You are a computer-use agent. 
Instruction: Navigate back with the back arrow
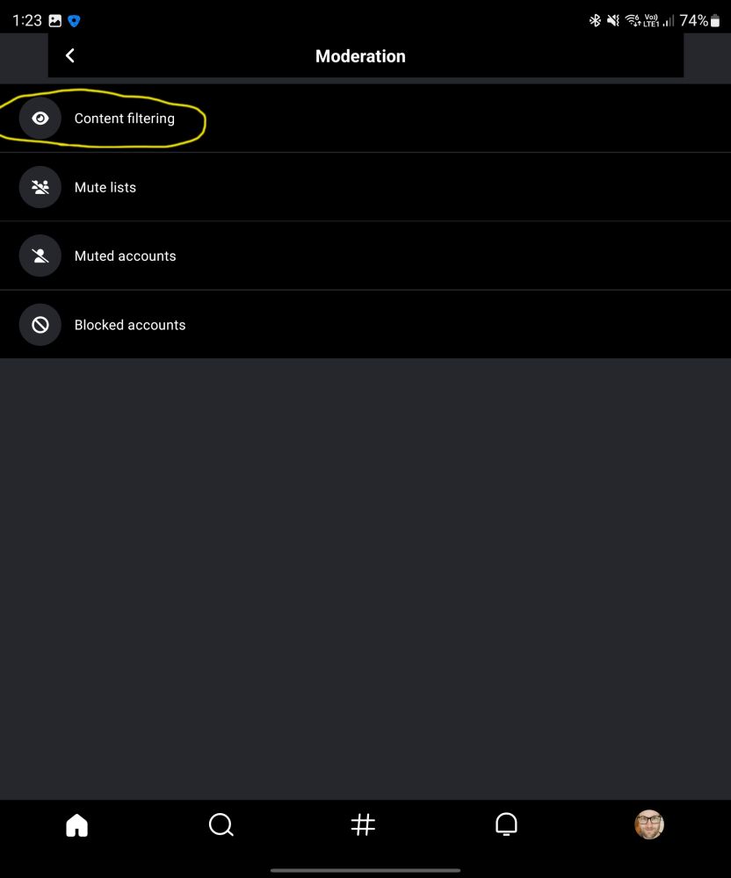(70, 55)
